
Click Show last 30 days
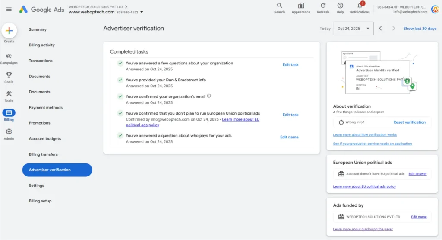pos(420,29)
